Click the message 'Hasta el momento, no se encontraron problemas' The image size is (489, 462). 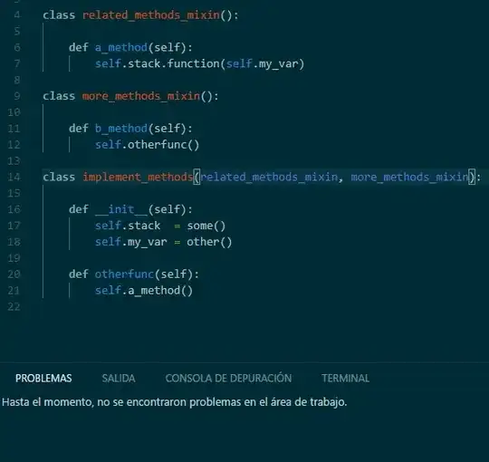[x=175, y=402]
